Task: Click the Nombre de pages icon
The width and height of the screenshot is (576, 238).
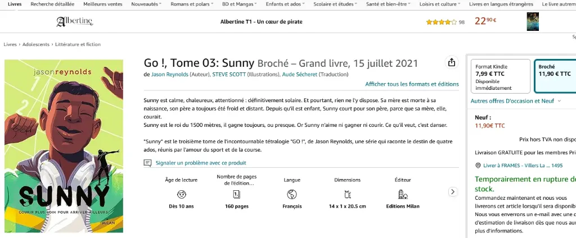Action: [237, 194]
